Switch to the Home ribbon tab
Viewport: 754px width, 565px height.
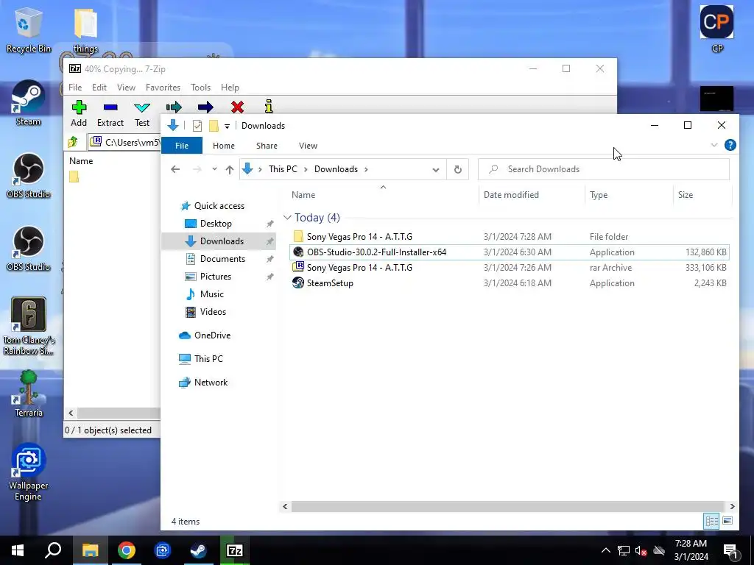[224, 146]
